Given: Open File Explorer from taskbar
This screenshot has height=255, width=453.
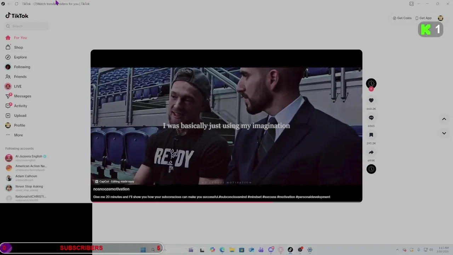Looking at the screenshot, I should point(232,250).
